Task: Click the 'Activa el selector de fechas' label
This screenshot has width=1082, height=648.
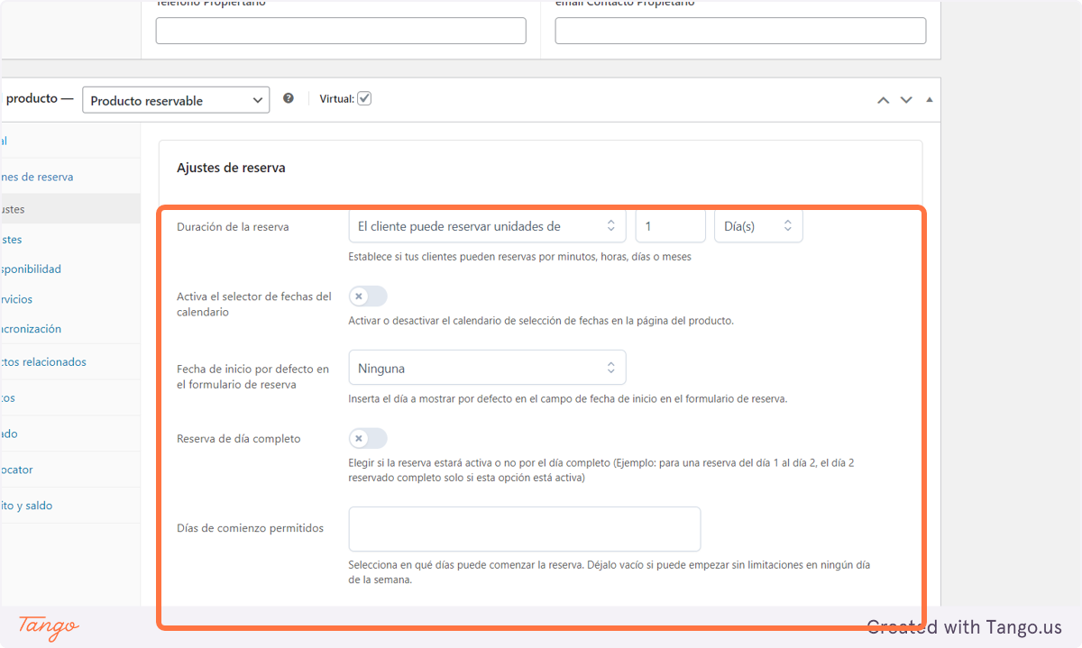Action: point(254,304)
